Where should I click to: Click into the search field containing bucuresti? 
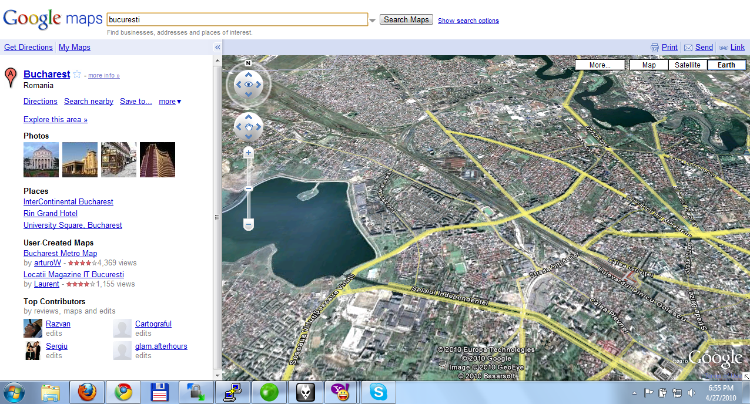point(237,19)
